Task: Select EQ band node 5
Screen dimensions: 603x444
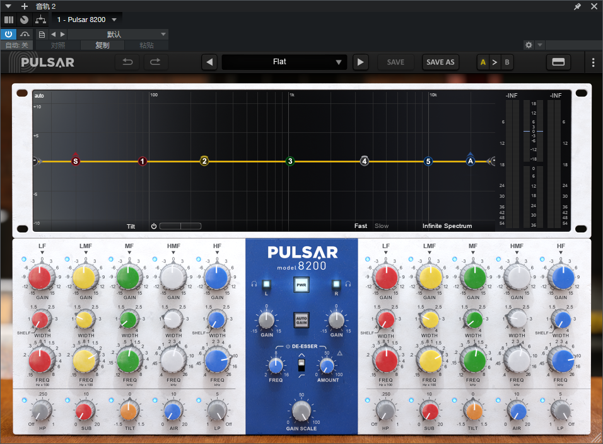Action: [428, 161]
